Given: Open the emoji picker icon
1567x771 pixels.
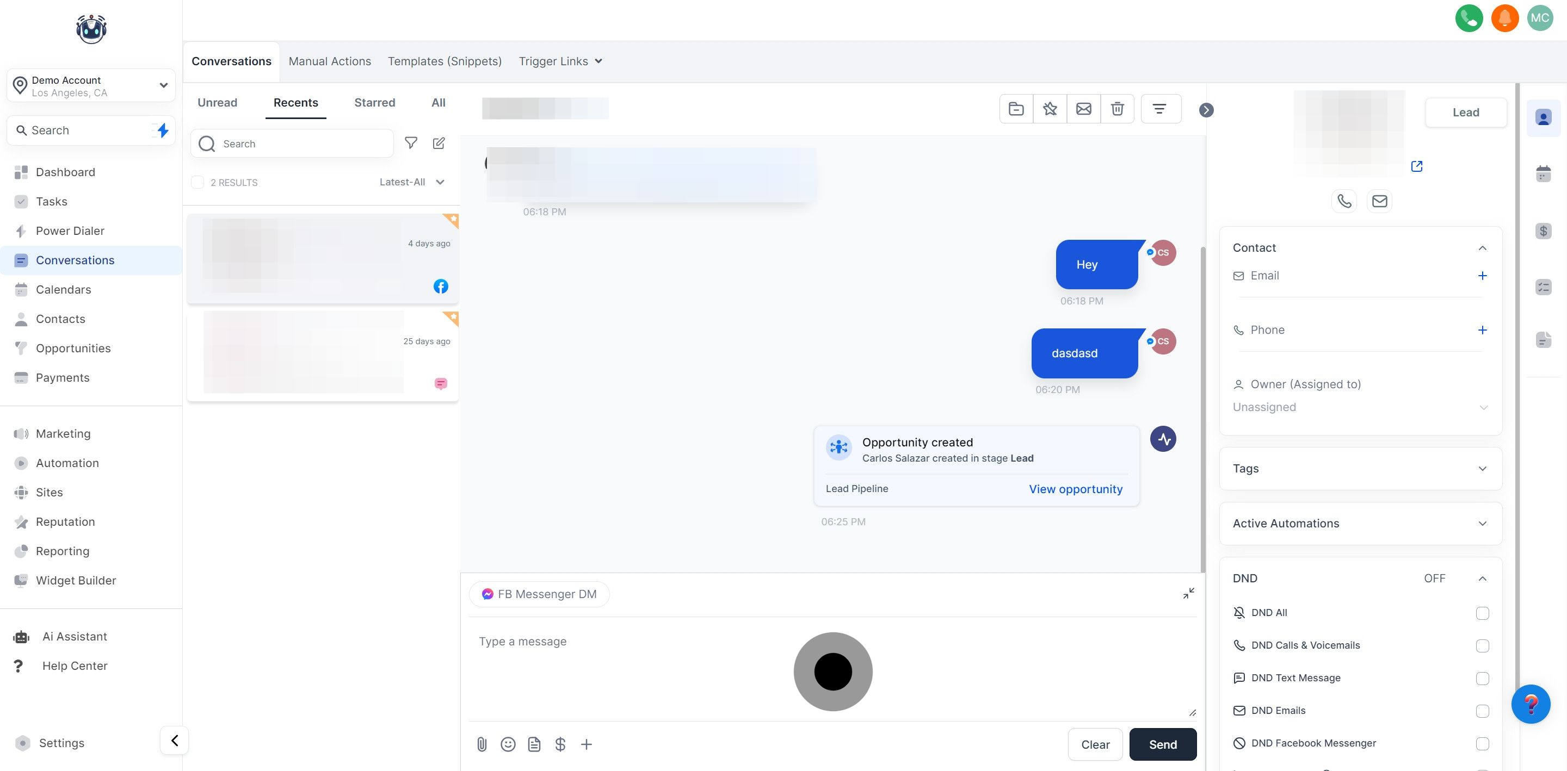Looking at the screenshot, I should pyautogui.click(x=508, y=744).
